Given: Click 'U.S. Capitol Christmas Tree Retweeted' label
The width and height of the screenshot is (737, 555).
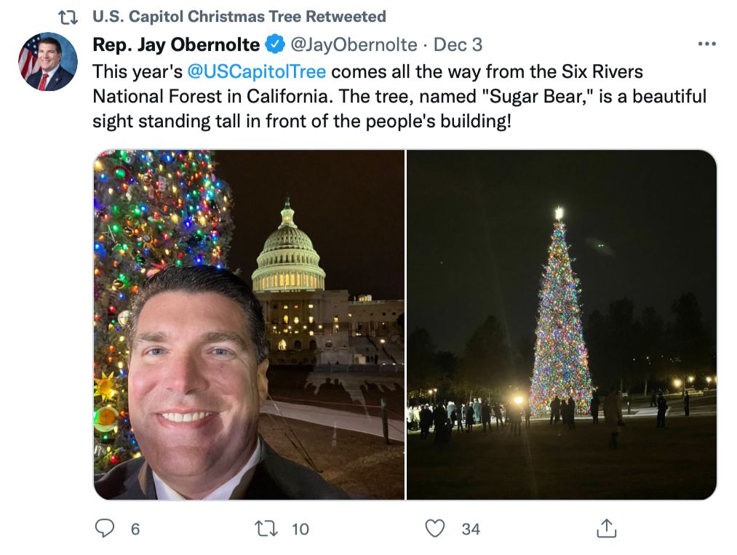Looking at the screenshot, I should [239, 17].
